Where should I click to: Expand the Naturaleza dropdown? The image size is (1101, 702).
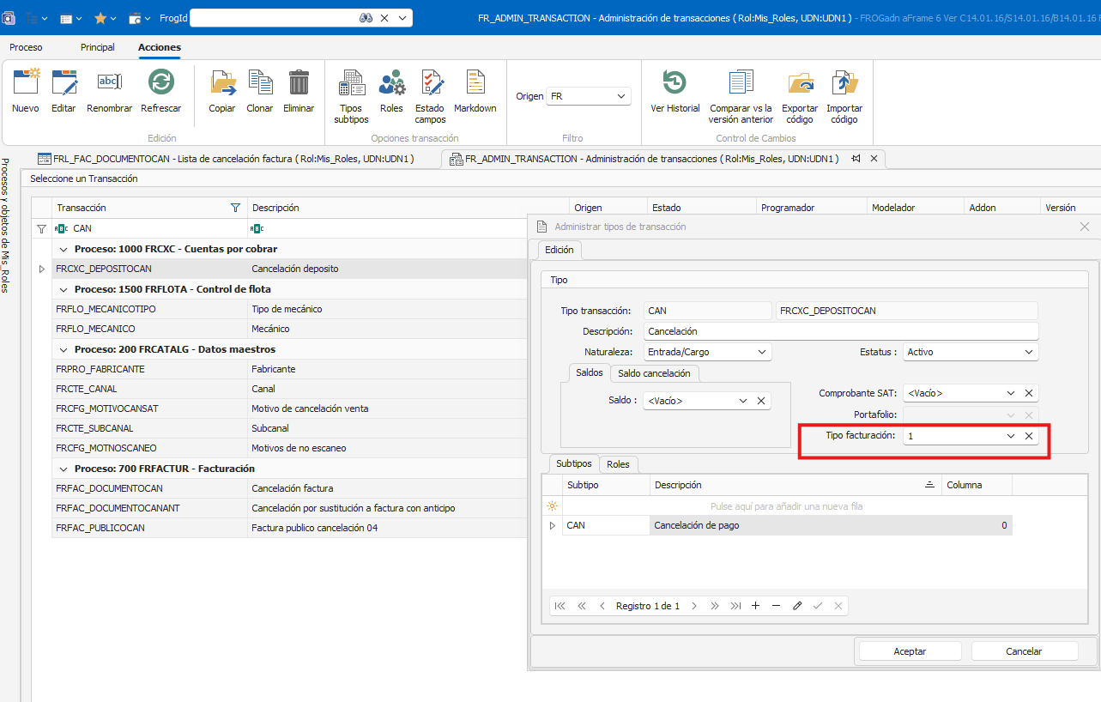tap(762, 352)
